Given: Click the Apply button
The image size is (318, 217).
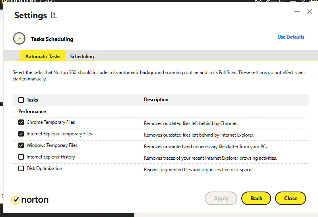Looking at the screenshot, I should point(221,198).
